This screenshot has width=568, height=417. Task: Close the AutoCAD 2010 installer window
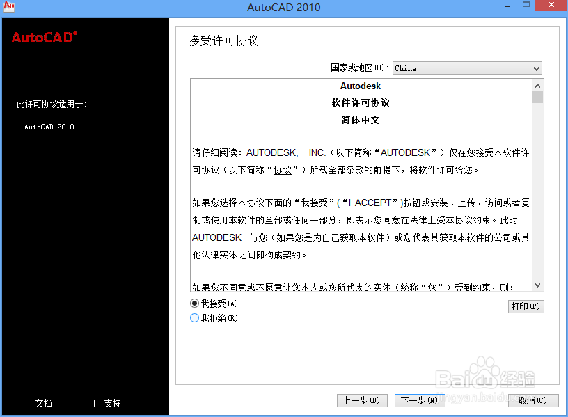click(551, 5)
